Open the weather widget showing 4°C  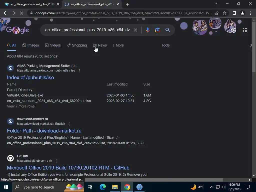tap(197, 187)
